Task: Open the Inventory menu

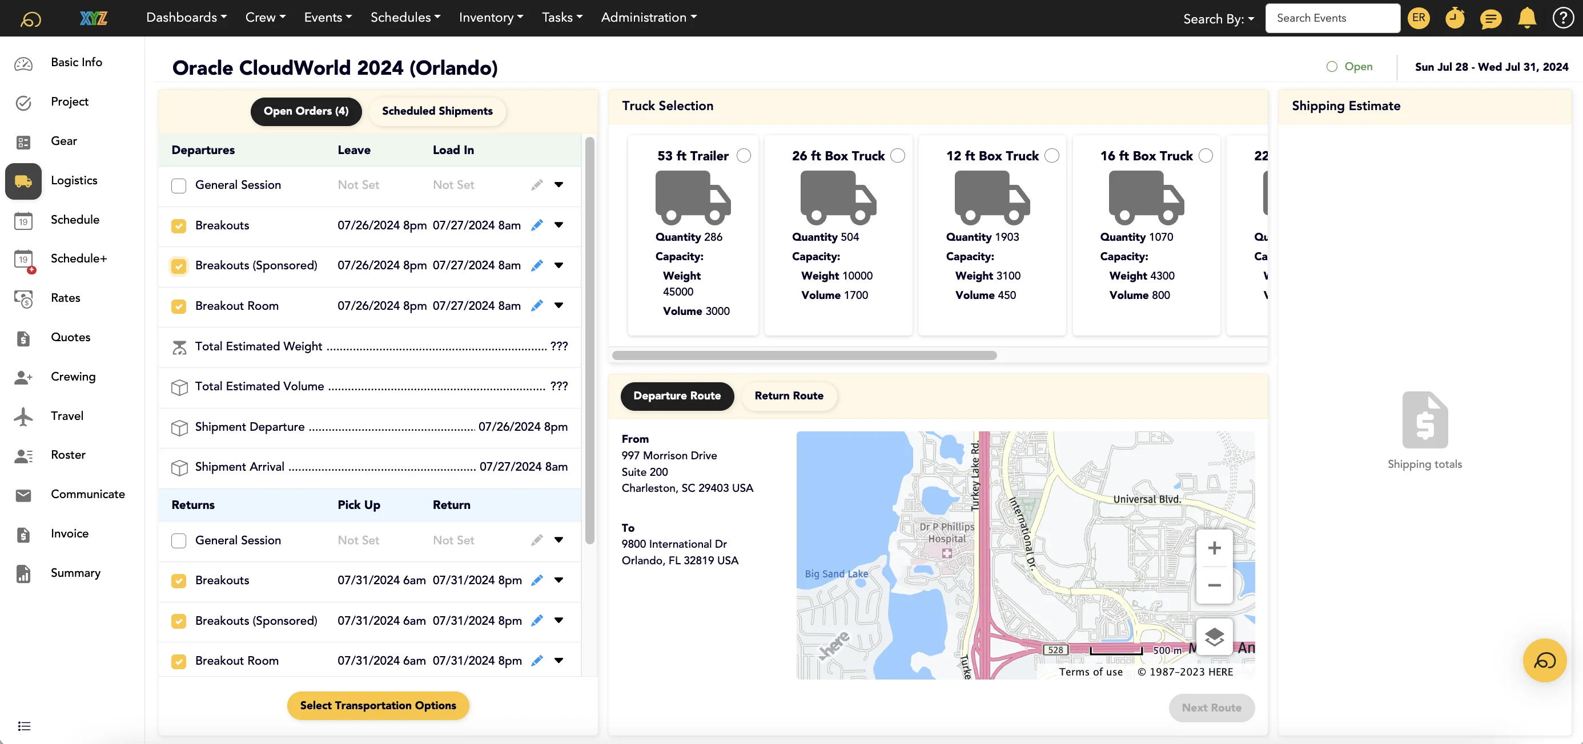Action: click(491, 17)
